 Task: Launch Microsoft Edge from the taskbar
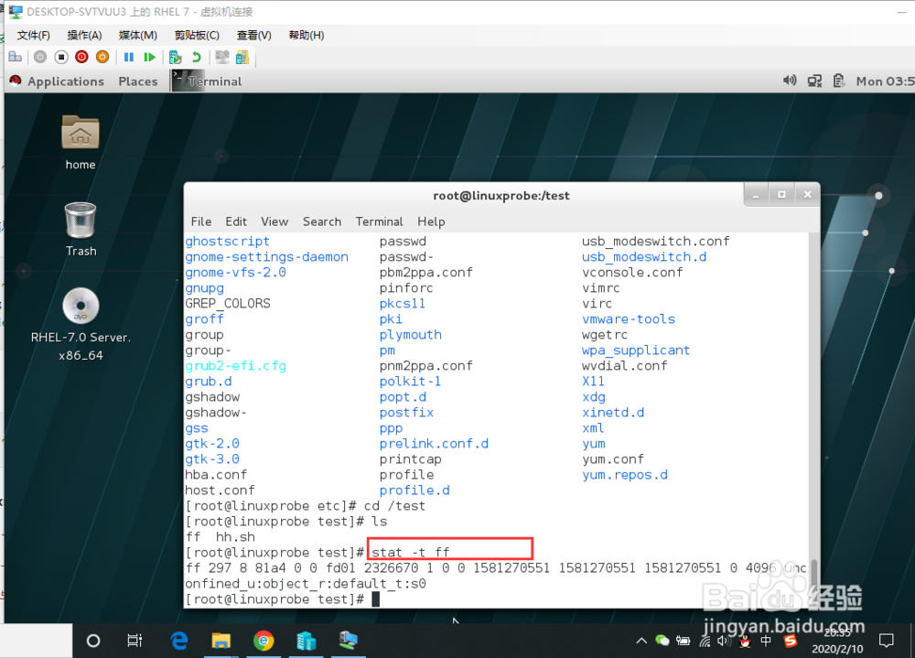point(178,641)
